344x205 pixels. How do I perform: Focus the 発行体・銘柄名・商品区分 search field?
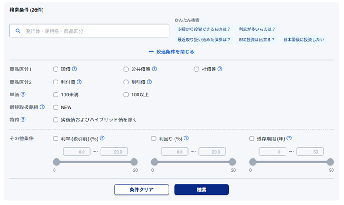[x=89, y=31]
